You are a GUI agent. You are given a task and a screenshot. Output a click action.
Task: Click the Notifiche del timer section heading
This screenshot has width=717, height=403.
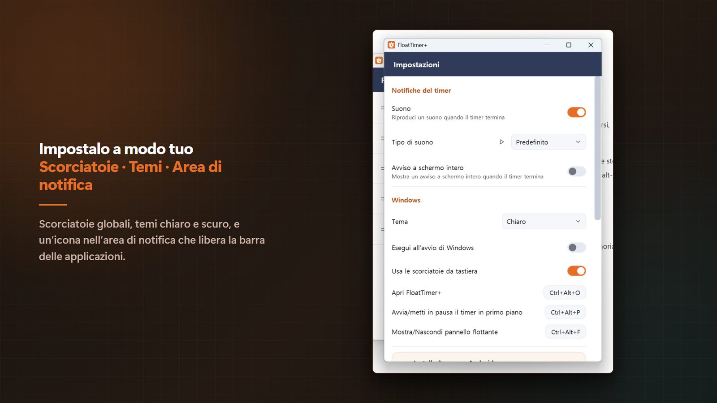click(421, 90)
